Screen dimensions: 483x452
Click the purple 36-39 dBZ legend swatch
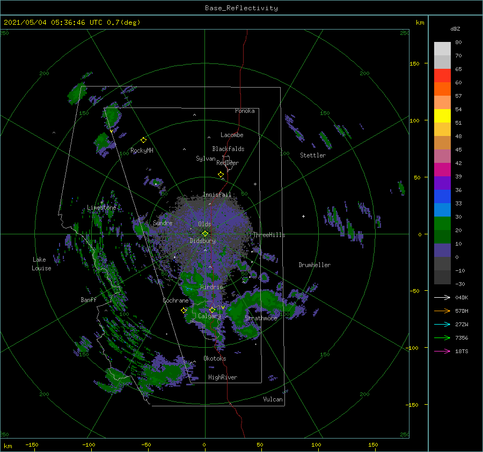point(442,183)
